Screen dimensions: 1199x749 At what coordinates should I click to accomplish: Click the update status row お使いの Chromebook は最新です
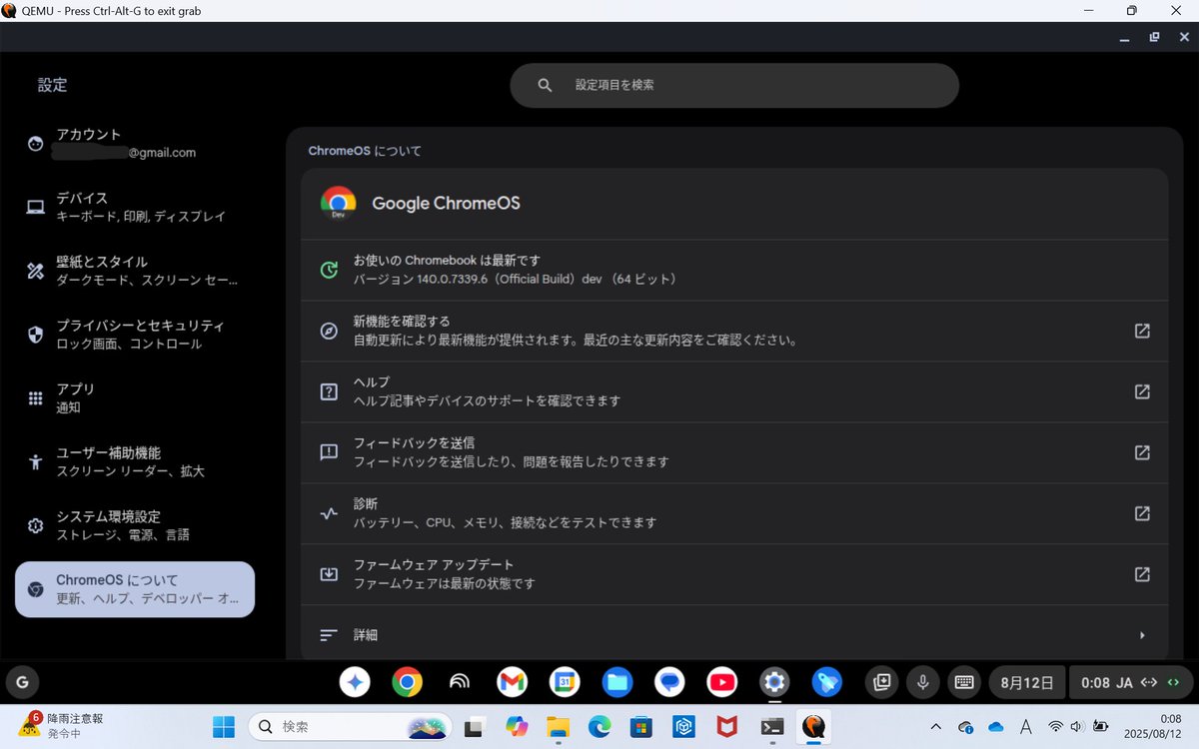pos(734,270)
